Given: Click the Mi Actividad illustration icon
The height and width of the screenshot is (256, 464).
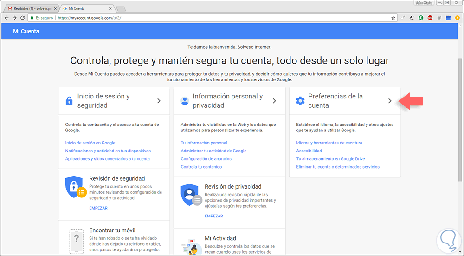Looking at the screenshot, I should pos(191,247).
